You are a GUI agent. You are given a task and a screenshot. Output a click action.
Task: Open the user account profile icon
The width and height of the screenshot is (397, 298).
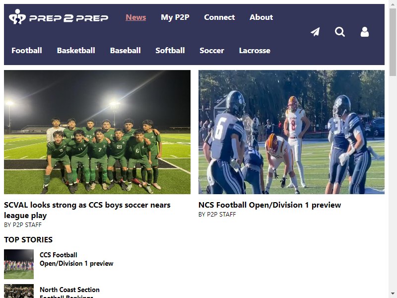point(365,32)
